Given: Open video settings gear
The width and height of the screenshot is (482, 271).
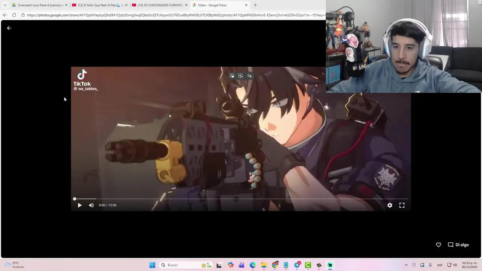Looking at the screenshot, I should point(390,205).
